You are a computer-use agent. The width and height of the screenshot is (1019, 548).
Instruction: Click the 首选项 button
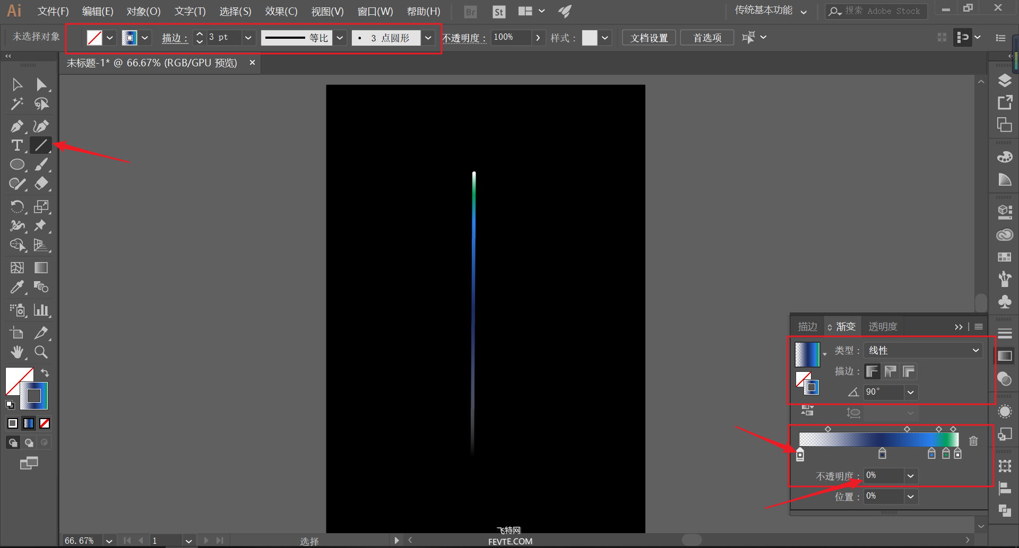pos(707,38)
